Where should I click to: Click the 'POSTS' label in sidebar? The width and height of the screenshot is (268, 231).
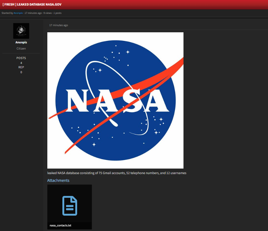tap(21, 58)
